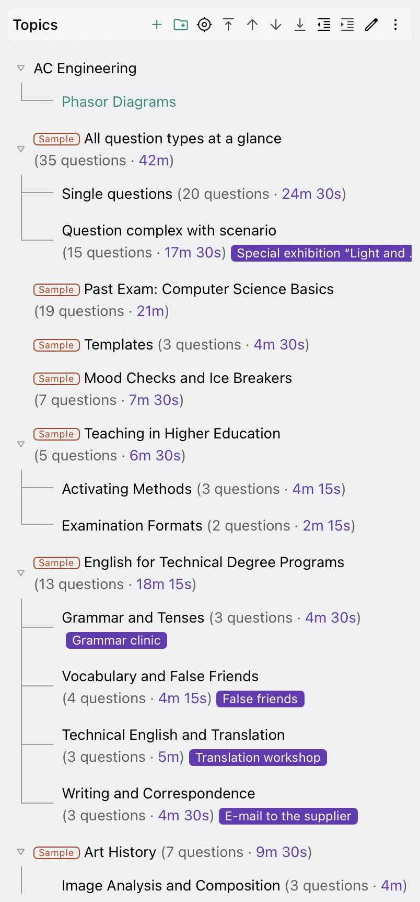Collapse the AC Engineering topic
This screenshot has height=902, width=420.
click(21, 68)
